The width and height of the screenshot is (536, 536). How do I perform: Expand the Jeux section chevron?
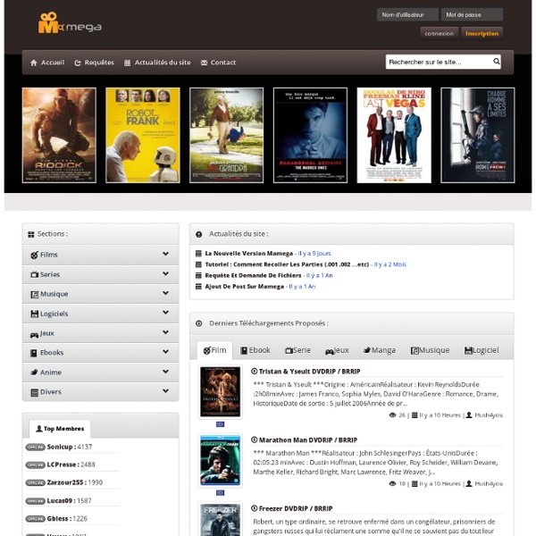coord(166,332)
